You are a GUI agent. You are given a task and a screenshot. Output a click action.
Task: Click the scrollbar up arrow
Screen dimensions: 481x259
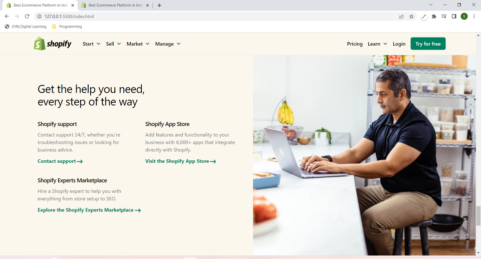478,35
